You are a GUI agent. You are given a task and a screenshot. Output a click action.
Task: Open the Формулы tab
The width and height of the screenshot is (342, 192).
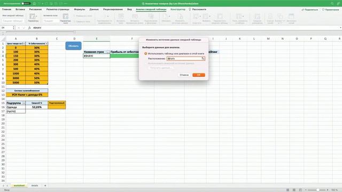(x=80, y=10)
